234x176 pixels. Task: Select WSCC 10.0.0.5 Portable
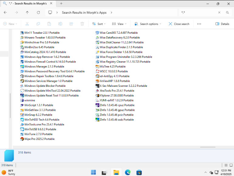[x=112, y=71]
